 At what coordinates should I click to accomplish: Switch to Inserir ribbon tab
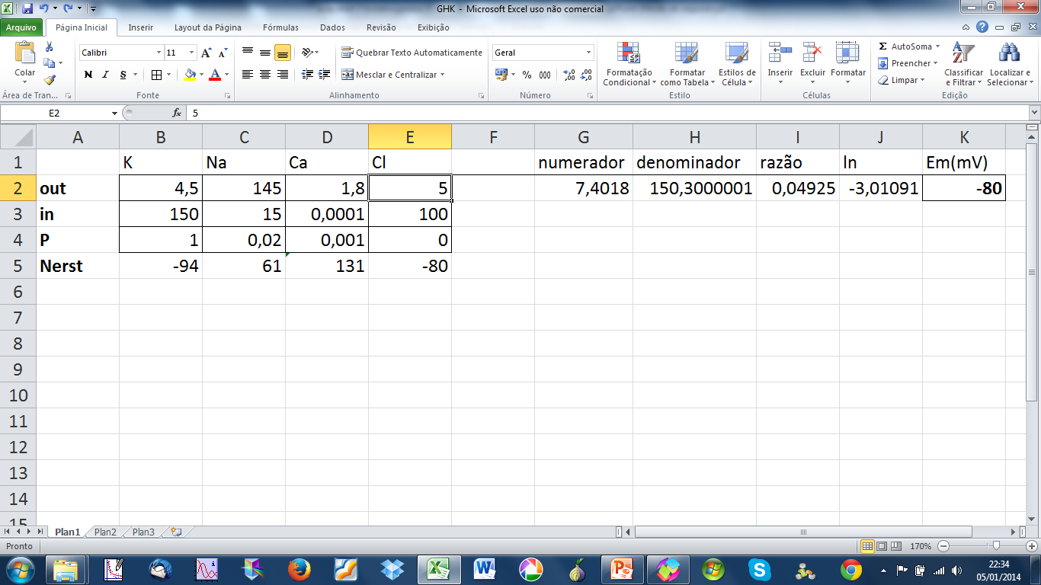point(141,27)
